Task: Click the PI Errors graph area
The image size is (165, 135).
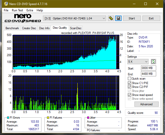Action: [66, 52]
